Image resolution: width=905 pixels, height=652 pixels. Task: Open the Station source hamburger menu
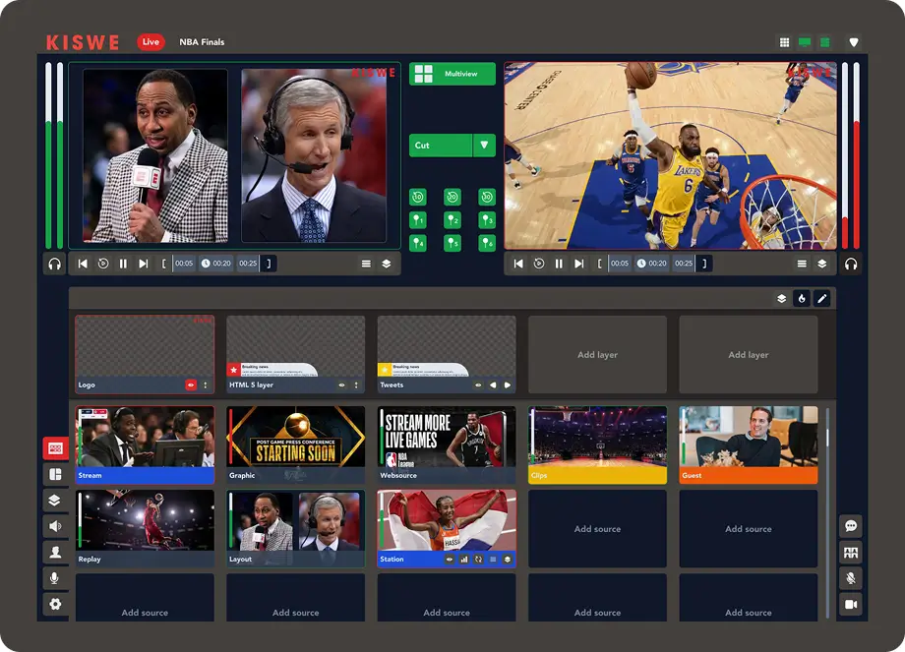click(493, 560)
